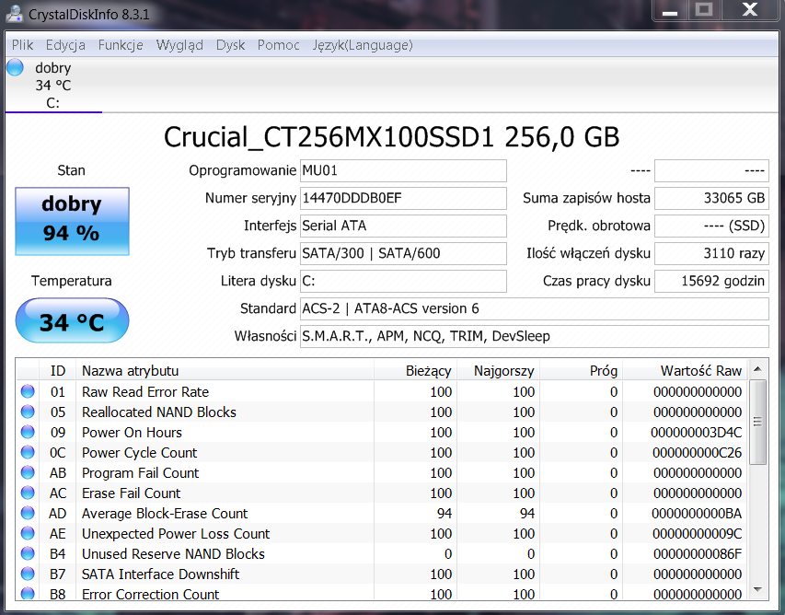Click the Bieżący column header
Image resolution: width=785 pixels, height=615 pixels.
(x=415, y=371)
